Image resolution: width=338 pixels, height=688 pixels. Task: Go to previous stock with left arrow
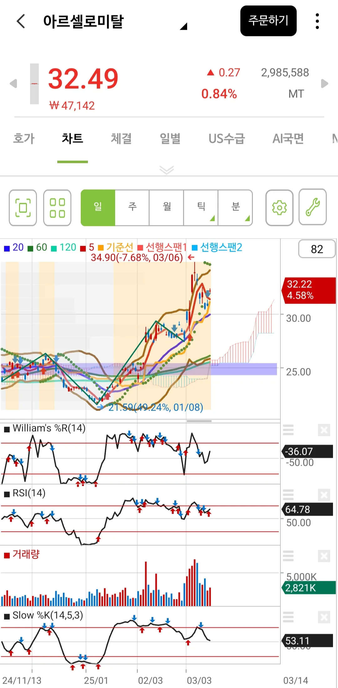coord(13,84)
